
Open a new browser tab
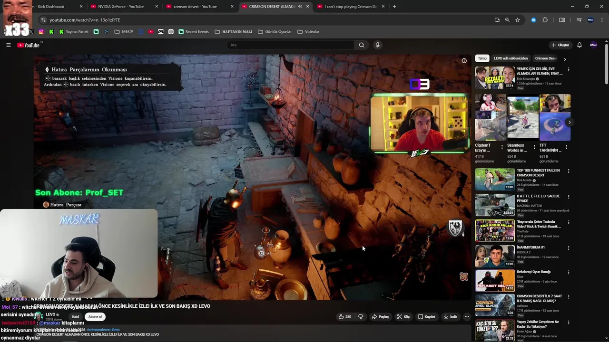394,7
